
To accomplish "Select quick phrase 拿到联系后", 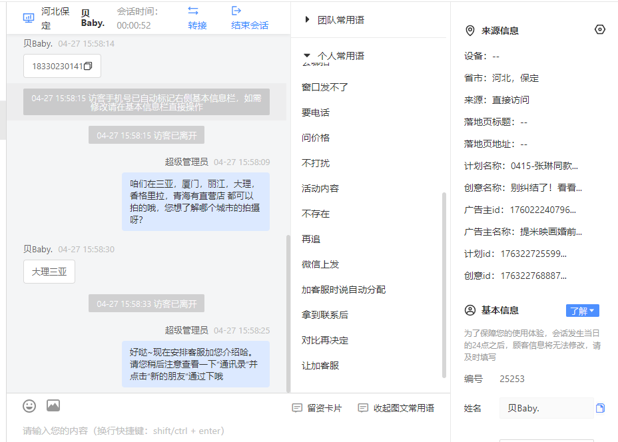I will pos(325,315).
